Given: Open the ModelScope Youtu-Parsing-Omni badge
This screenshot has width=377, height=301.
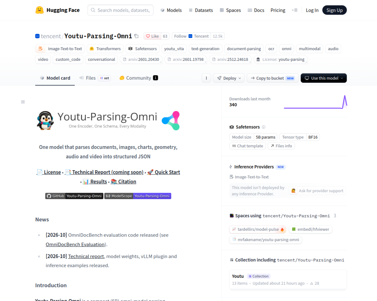Looking at the screenshot, I should click(x=138, y=196).
